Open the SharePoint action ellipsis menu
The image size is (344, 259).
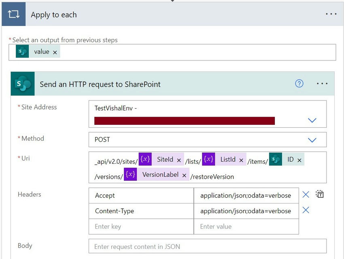(x=322, y=83)
